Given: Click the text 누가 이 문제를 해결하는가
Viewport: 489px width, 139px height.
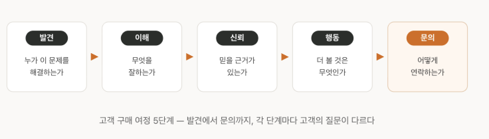Looking at the screenshot, I should point(47,66).
